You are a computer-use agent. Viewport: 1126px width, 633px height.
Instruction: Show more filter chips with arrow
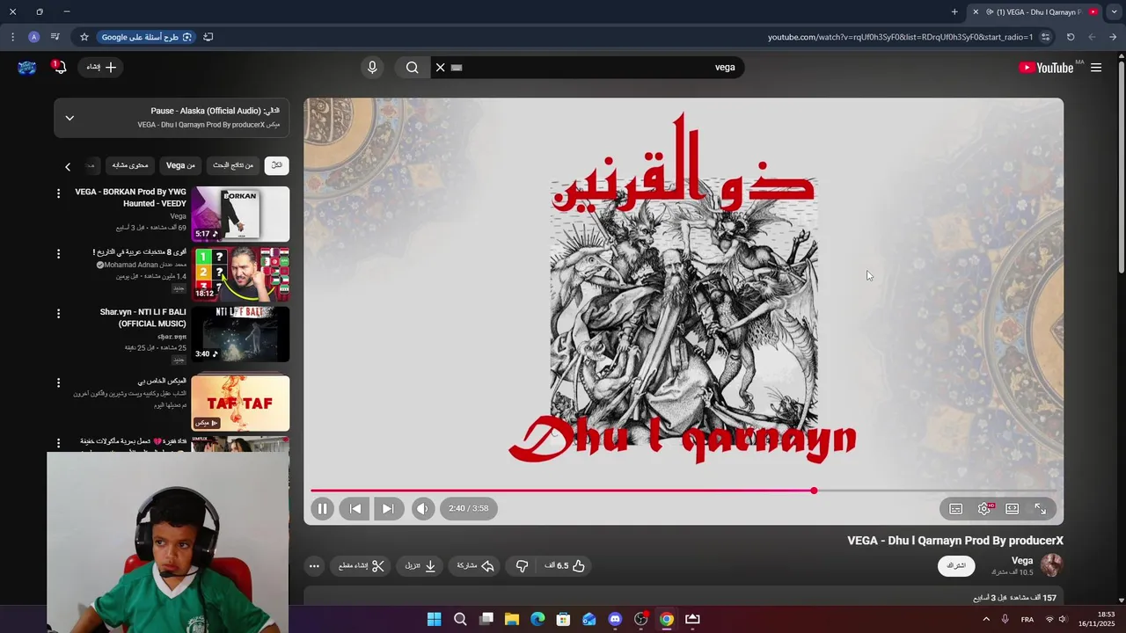[x=68, y=166]
